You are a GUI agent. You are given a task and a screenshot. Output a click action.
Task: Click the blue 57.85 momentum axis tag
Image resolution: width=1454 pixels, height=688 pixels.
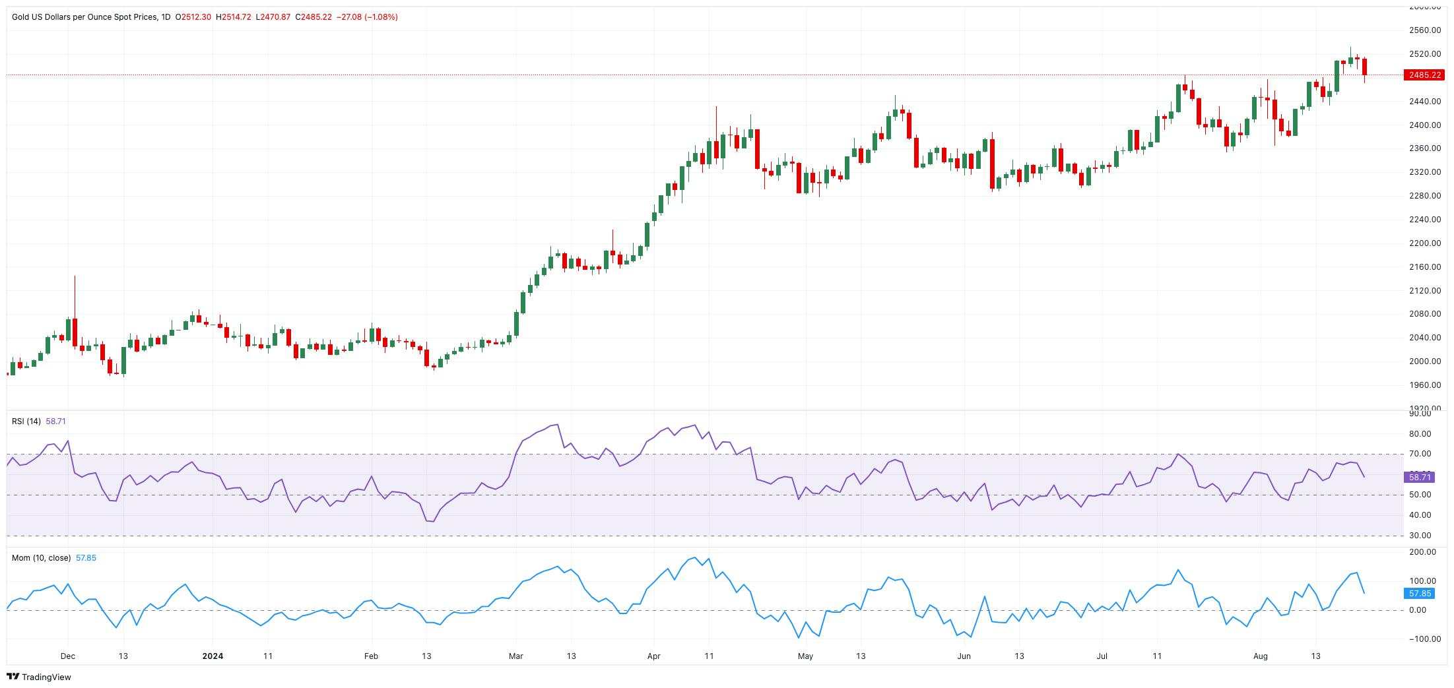1420,594
